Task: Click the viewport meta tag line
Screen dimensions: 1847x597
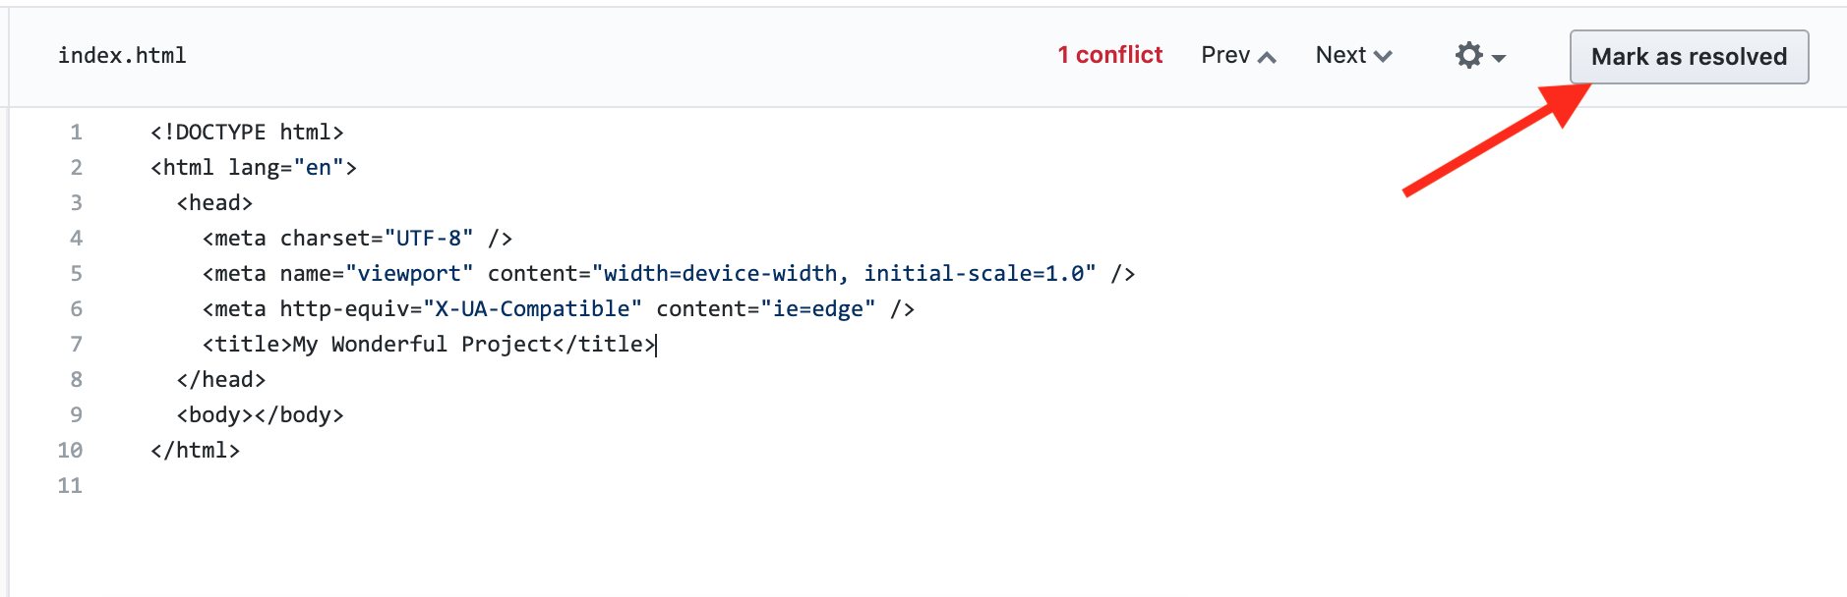Action: click(669, 274)
